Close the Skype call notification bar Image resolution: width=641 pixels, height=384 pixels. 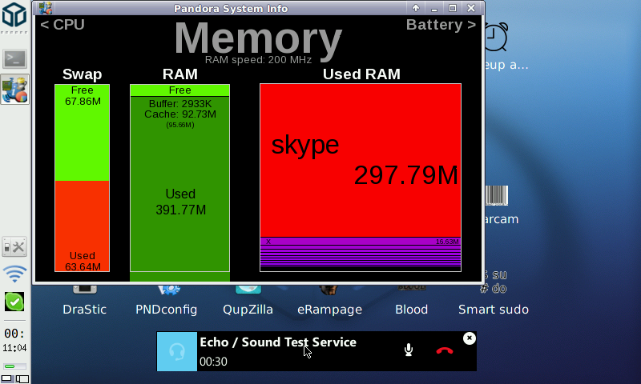click(470, 338)
